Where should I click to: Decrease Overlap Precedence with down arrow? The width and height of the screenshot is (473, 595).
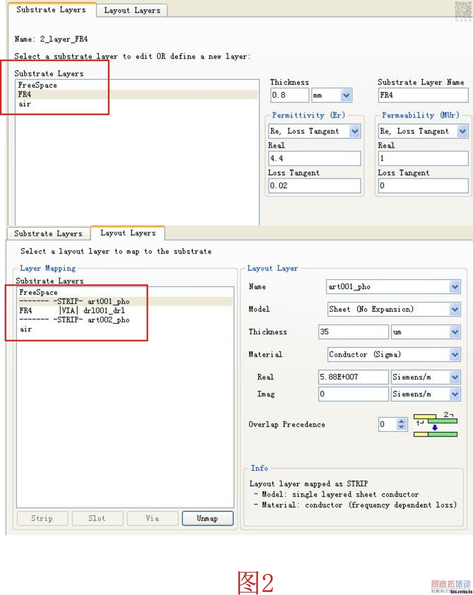click(401, 428)
